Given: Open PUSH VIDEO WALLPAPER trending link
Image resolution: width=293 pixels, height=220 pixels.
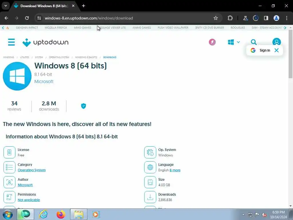Looking at the screenshot, I should coord(173,27).
